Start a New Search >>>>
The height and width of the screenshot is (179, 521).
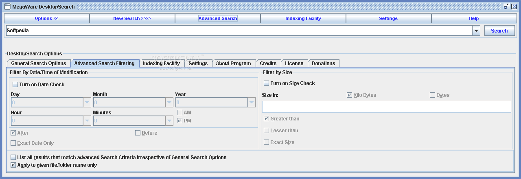point(132,18)
